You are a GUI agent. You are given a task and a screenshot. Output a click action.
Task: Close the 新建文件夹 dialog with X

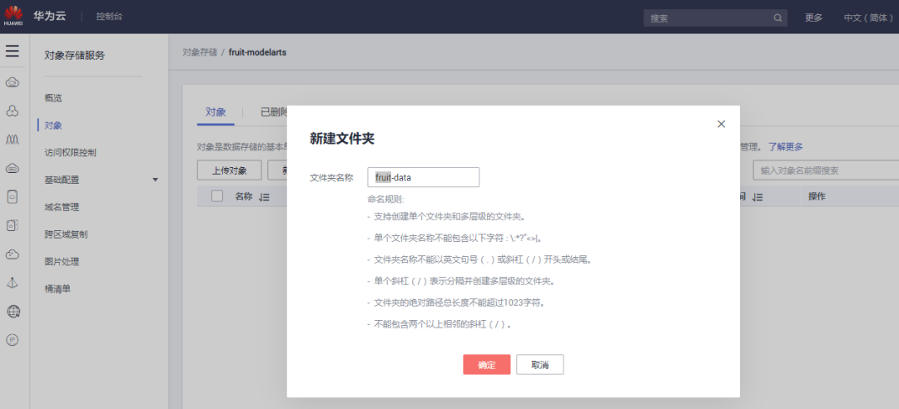pos(721,124)
